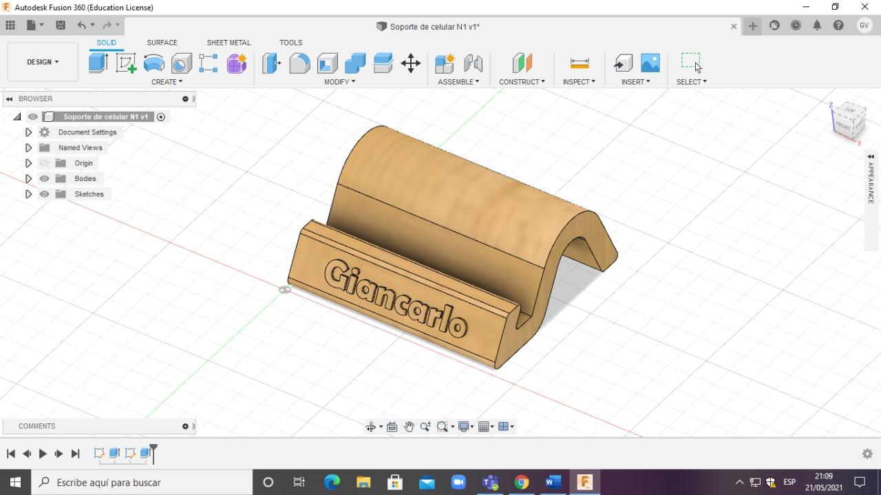Activate the root component radio button
Image resolution: width=881 pixels, height=495 pixels.
(161, 117)
